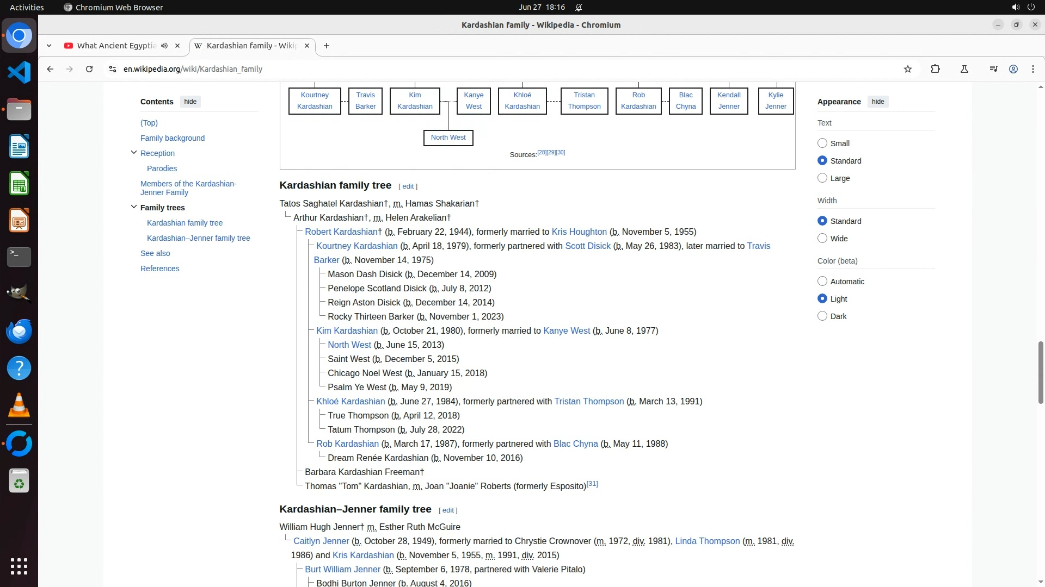Open the Travis Barker box in the family chart
Image resolution: width=1045 pixels, height=587 pixels.
tap(365, 101)
